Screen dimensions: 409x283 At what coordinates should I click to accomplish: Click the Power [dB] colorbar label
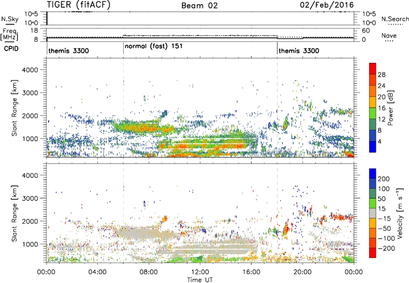(x=390, y=108)
